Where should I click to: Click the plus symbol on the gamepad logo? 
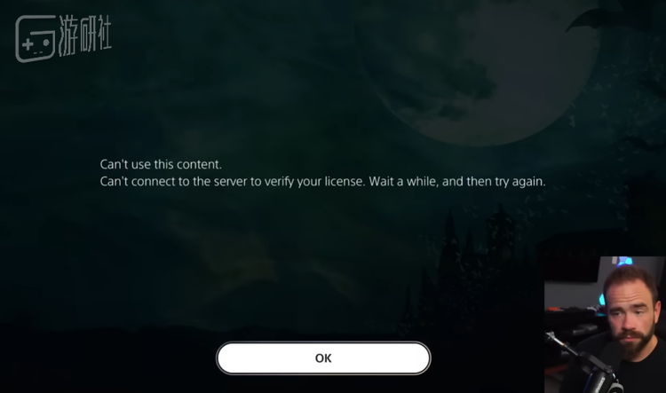click(28, 43)
